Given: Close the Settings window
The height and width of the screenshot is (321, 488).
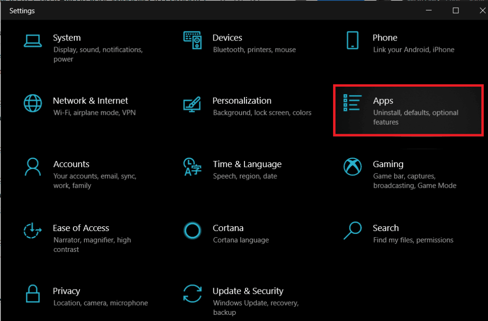Looking at the screenshot, I should click(x=482, y=10).
